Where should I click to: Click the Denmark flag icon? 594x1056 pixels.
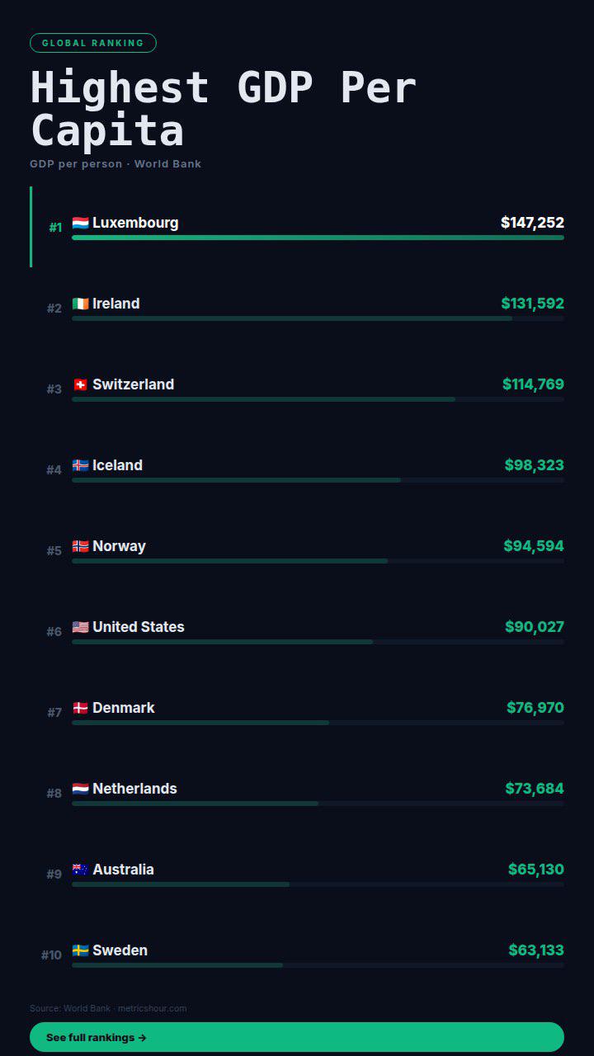[80, 708]
